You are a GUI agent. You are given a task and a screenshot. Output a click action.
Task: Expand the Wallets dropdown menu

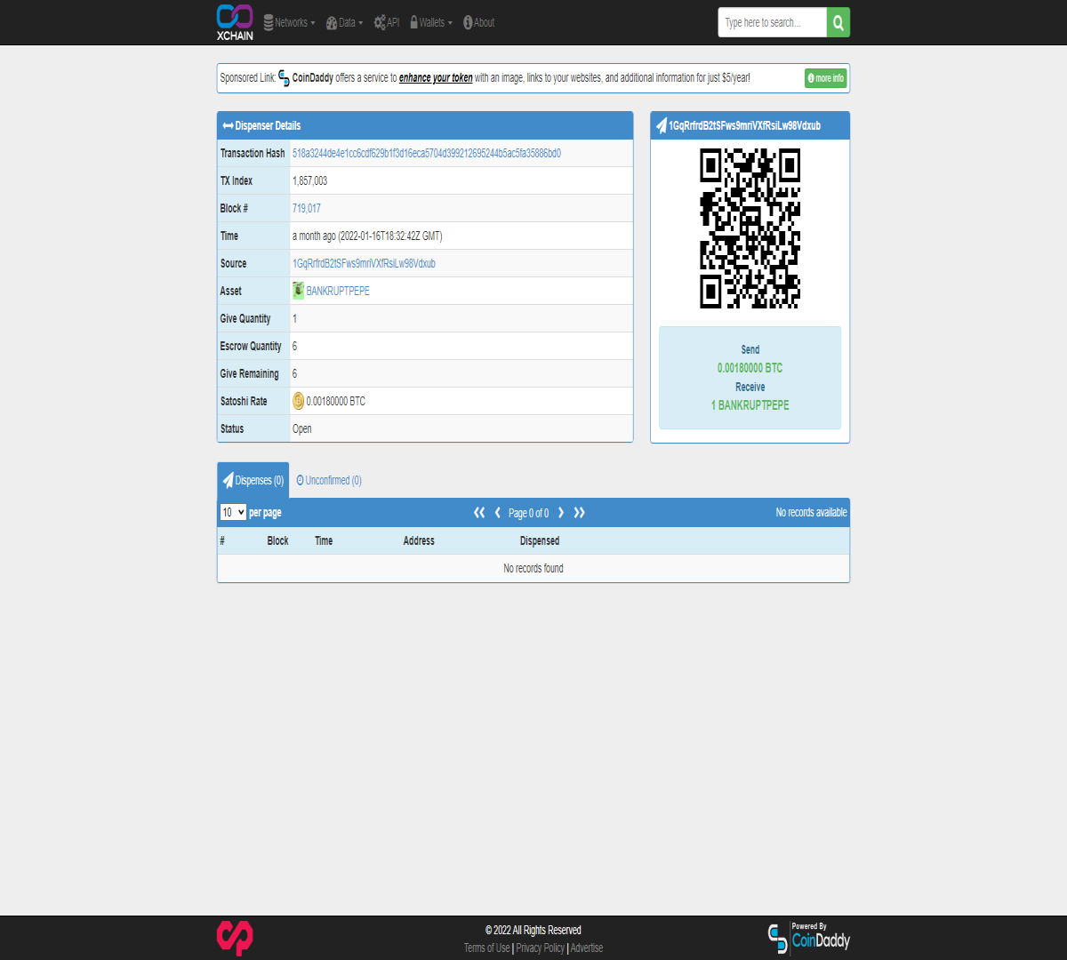[x=431, y=22]
